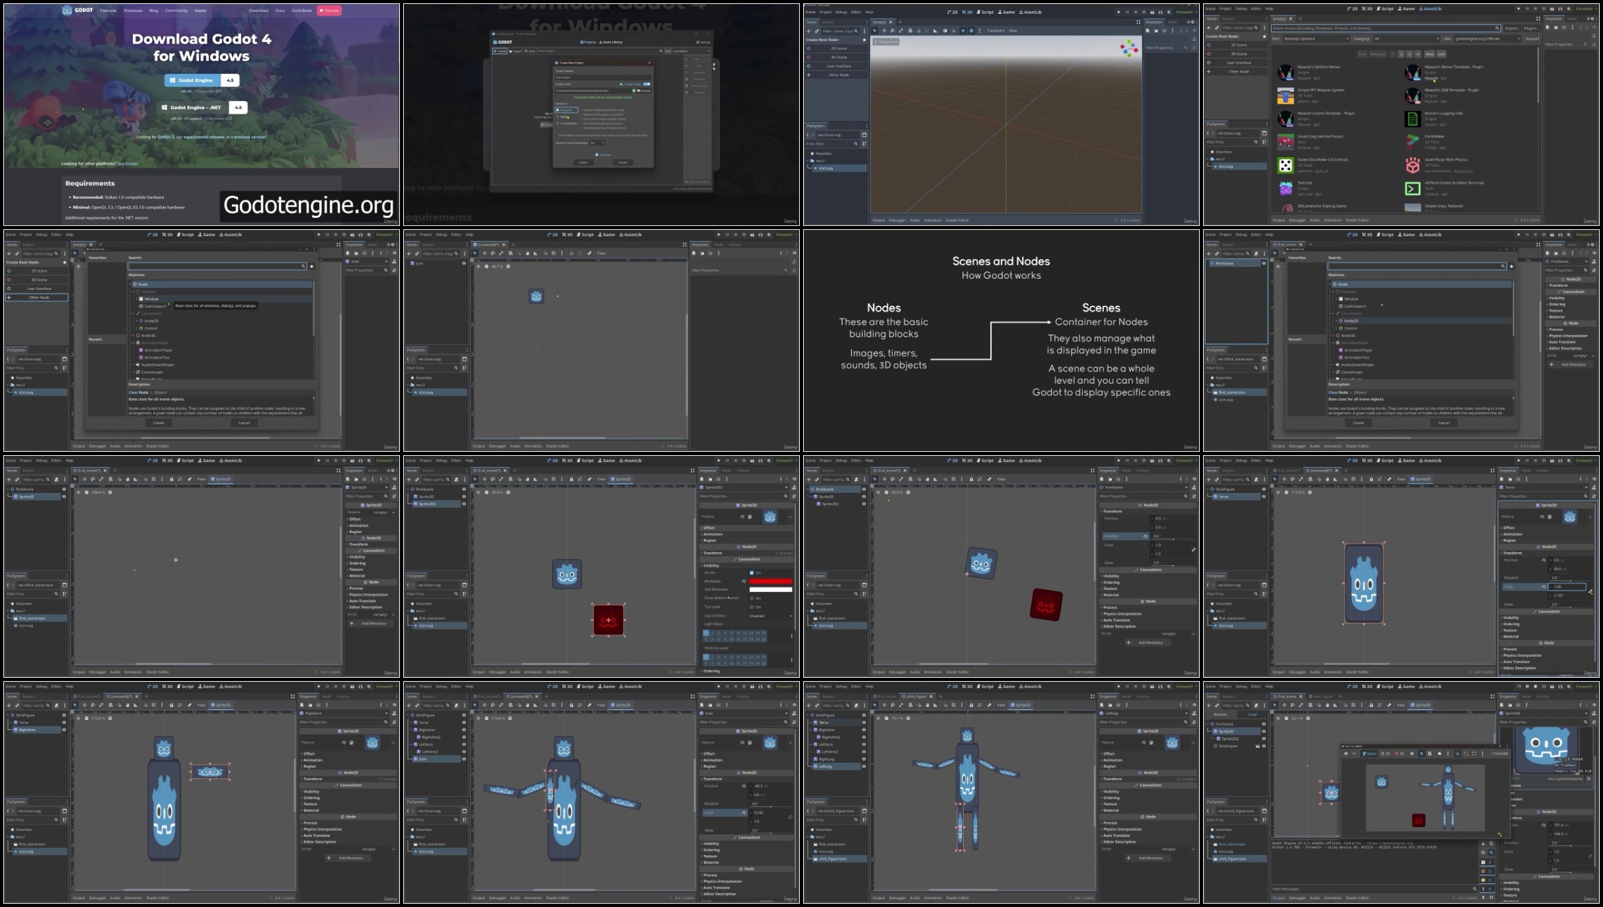Click the 3D axis orientation gizmo
The image size is (1603, 907).
(1129, 48)
